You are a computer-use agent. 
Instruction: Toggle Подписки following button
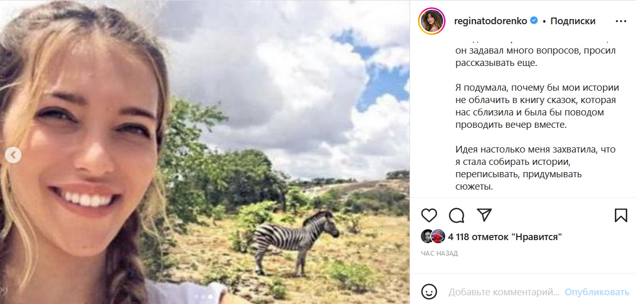[x=573, y=21]
